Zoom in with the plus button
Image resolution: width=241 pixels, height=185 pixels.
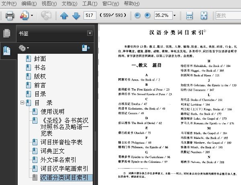[147, 15]
